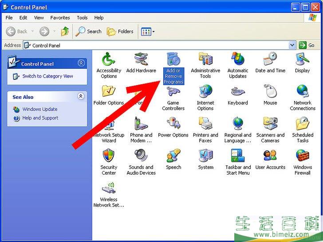Open Power Options
This screenshot has width=323, height=242.
[173, 127]
